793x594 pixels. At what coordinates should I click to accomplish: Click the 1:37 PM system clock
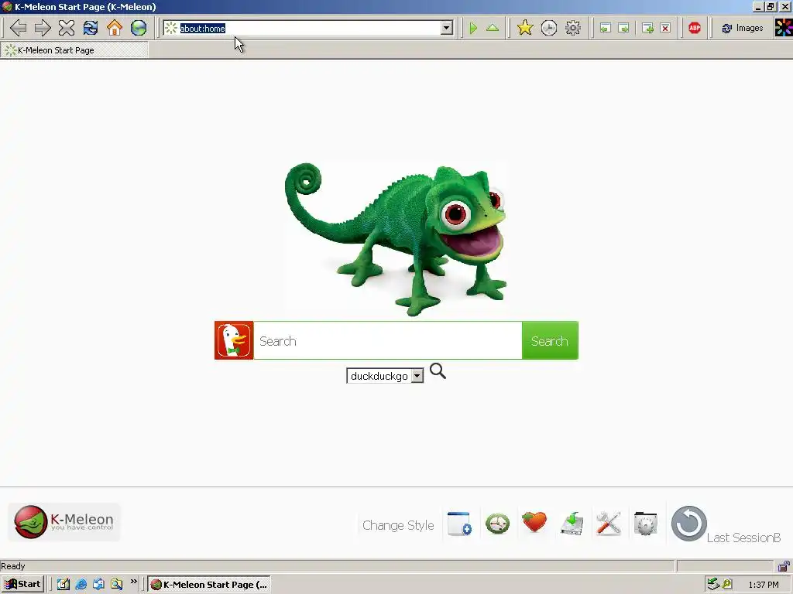[763, 585]
